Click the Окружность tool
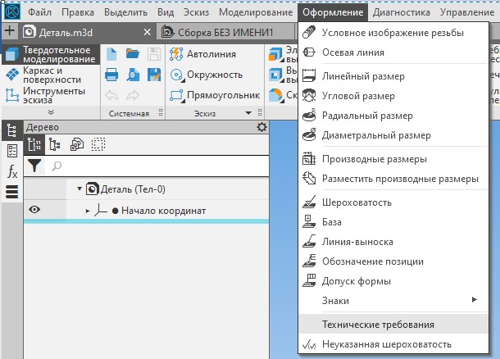The image size is (500, 359). click(x=207, y=75)
